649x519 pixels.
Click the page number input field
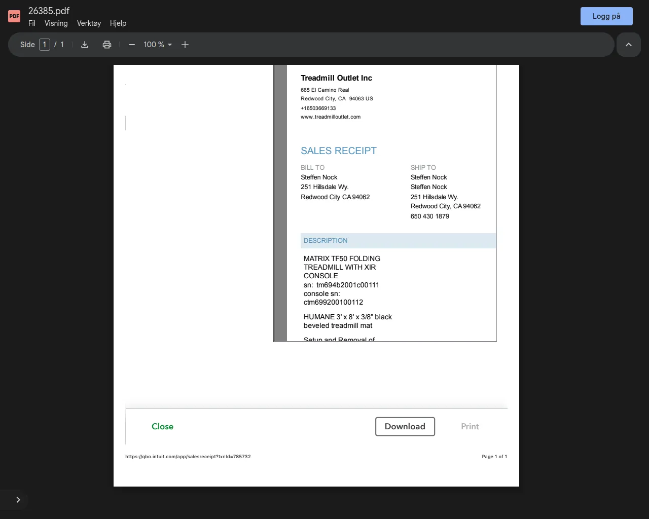(45, 45)
